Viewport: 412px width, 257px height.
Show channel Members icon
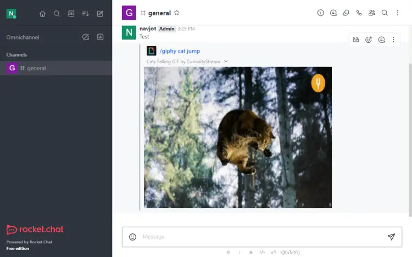372,13
